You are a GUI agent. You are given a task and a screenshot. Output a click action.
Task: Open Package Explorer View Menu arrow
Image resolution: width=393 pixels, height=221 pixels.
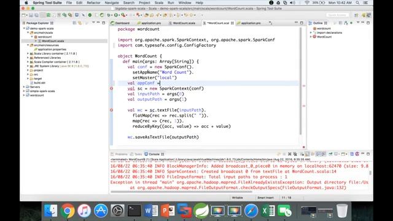[93, 23]
